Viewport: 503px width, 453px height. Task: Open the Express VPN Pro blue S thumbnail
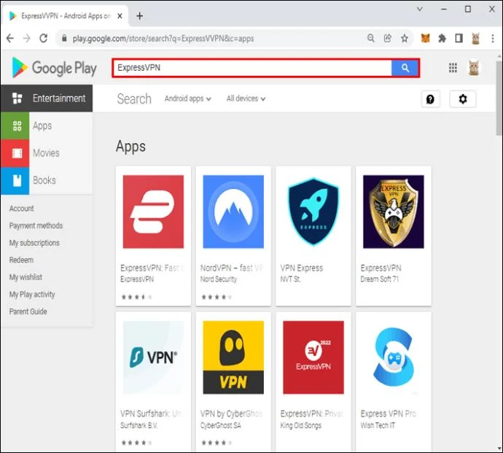pos(394,357)
